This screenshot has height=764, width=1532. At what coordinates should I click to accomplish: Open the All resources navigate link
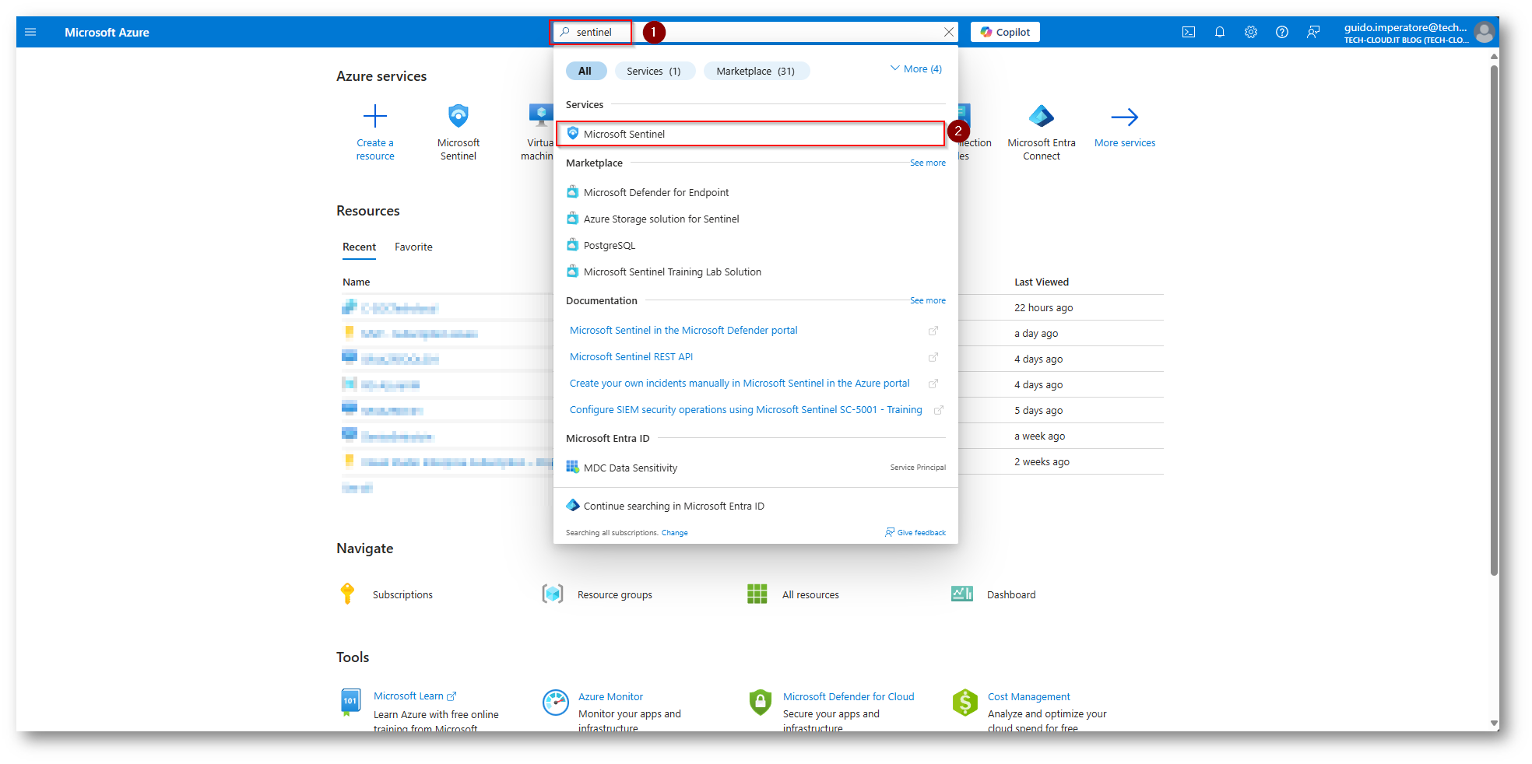coord(810,595)
